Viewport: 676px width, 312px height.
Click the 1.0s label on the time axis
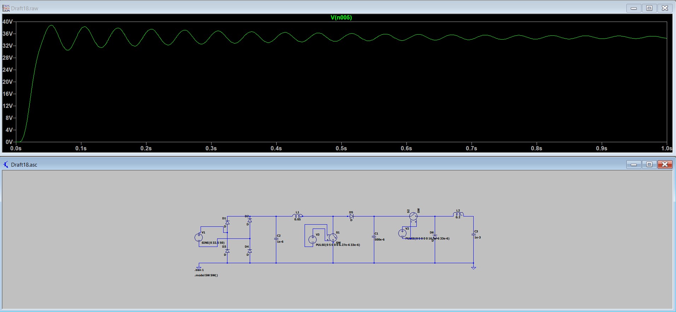tap(667, 149)
